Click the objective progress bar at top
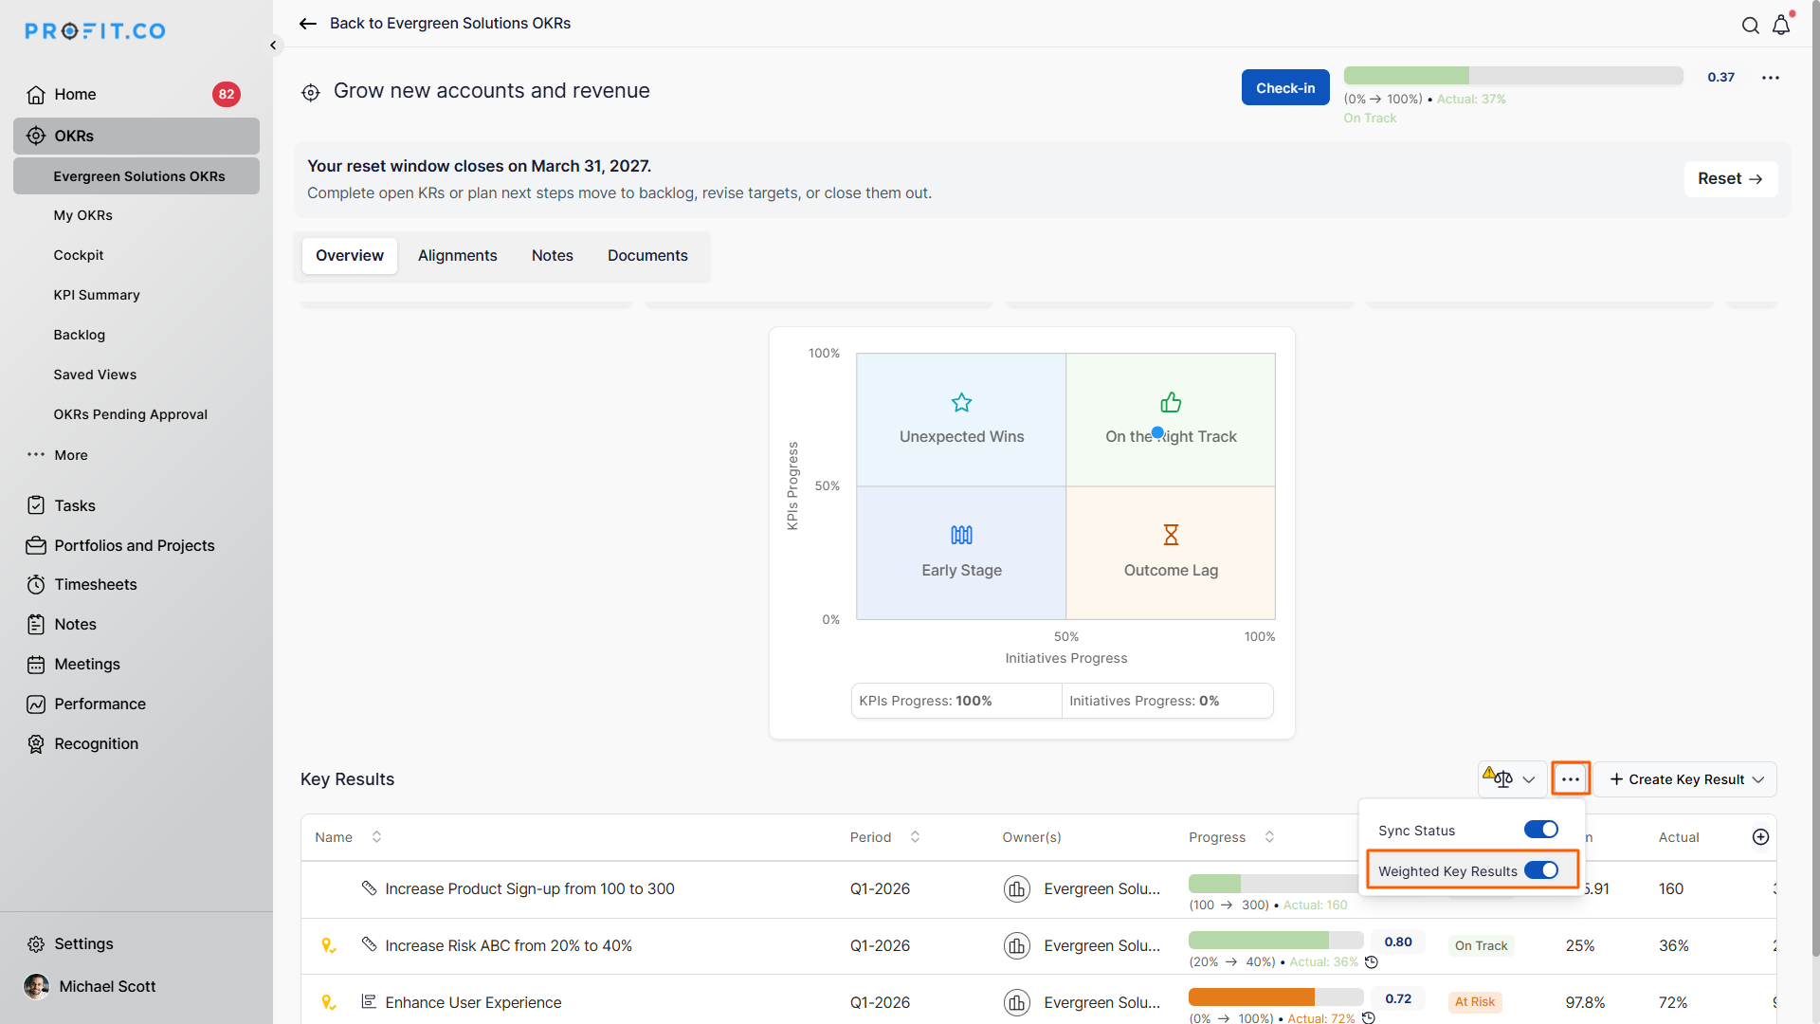Viewport: 1820px width, 1024px height. pos(1513,76)
